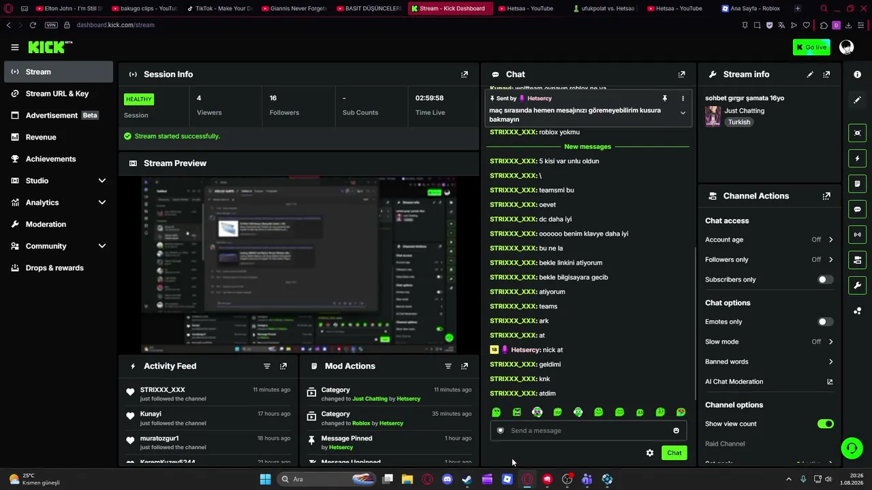Click the Send a message input field
Viewport: 872px width, 490px height.
coord(588,431)
